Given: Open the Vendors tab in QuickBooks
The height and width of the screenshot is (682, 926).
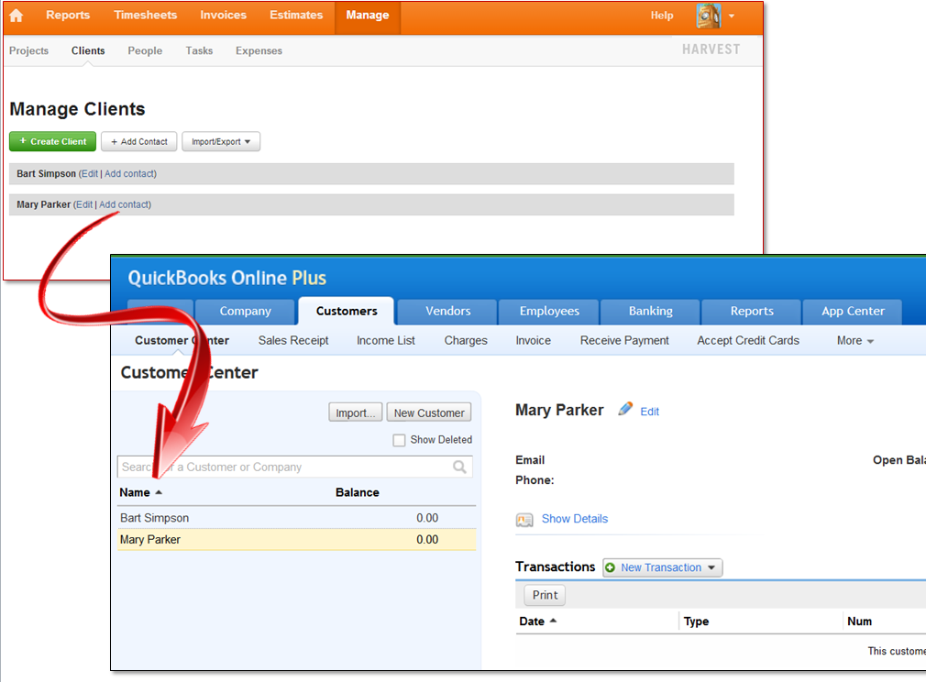Looking at the screenshot, I should tap(447, 312).
